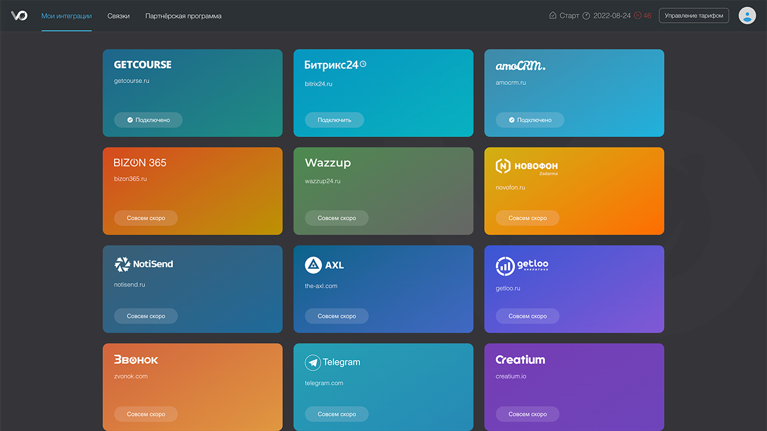Go to the Партнёрская программа tab

[x=183, y=16]
